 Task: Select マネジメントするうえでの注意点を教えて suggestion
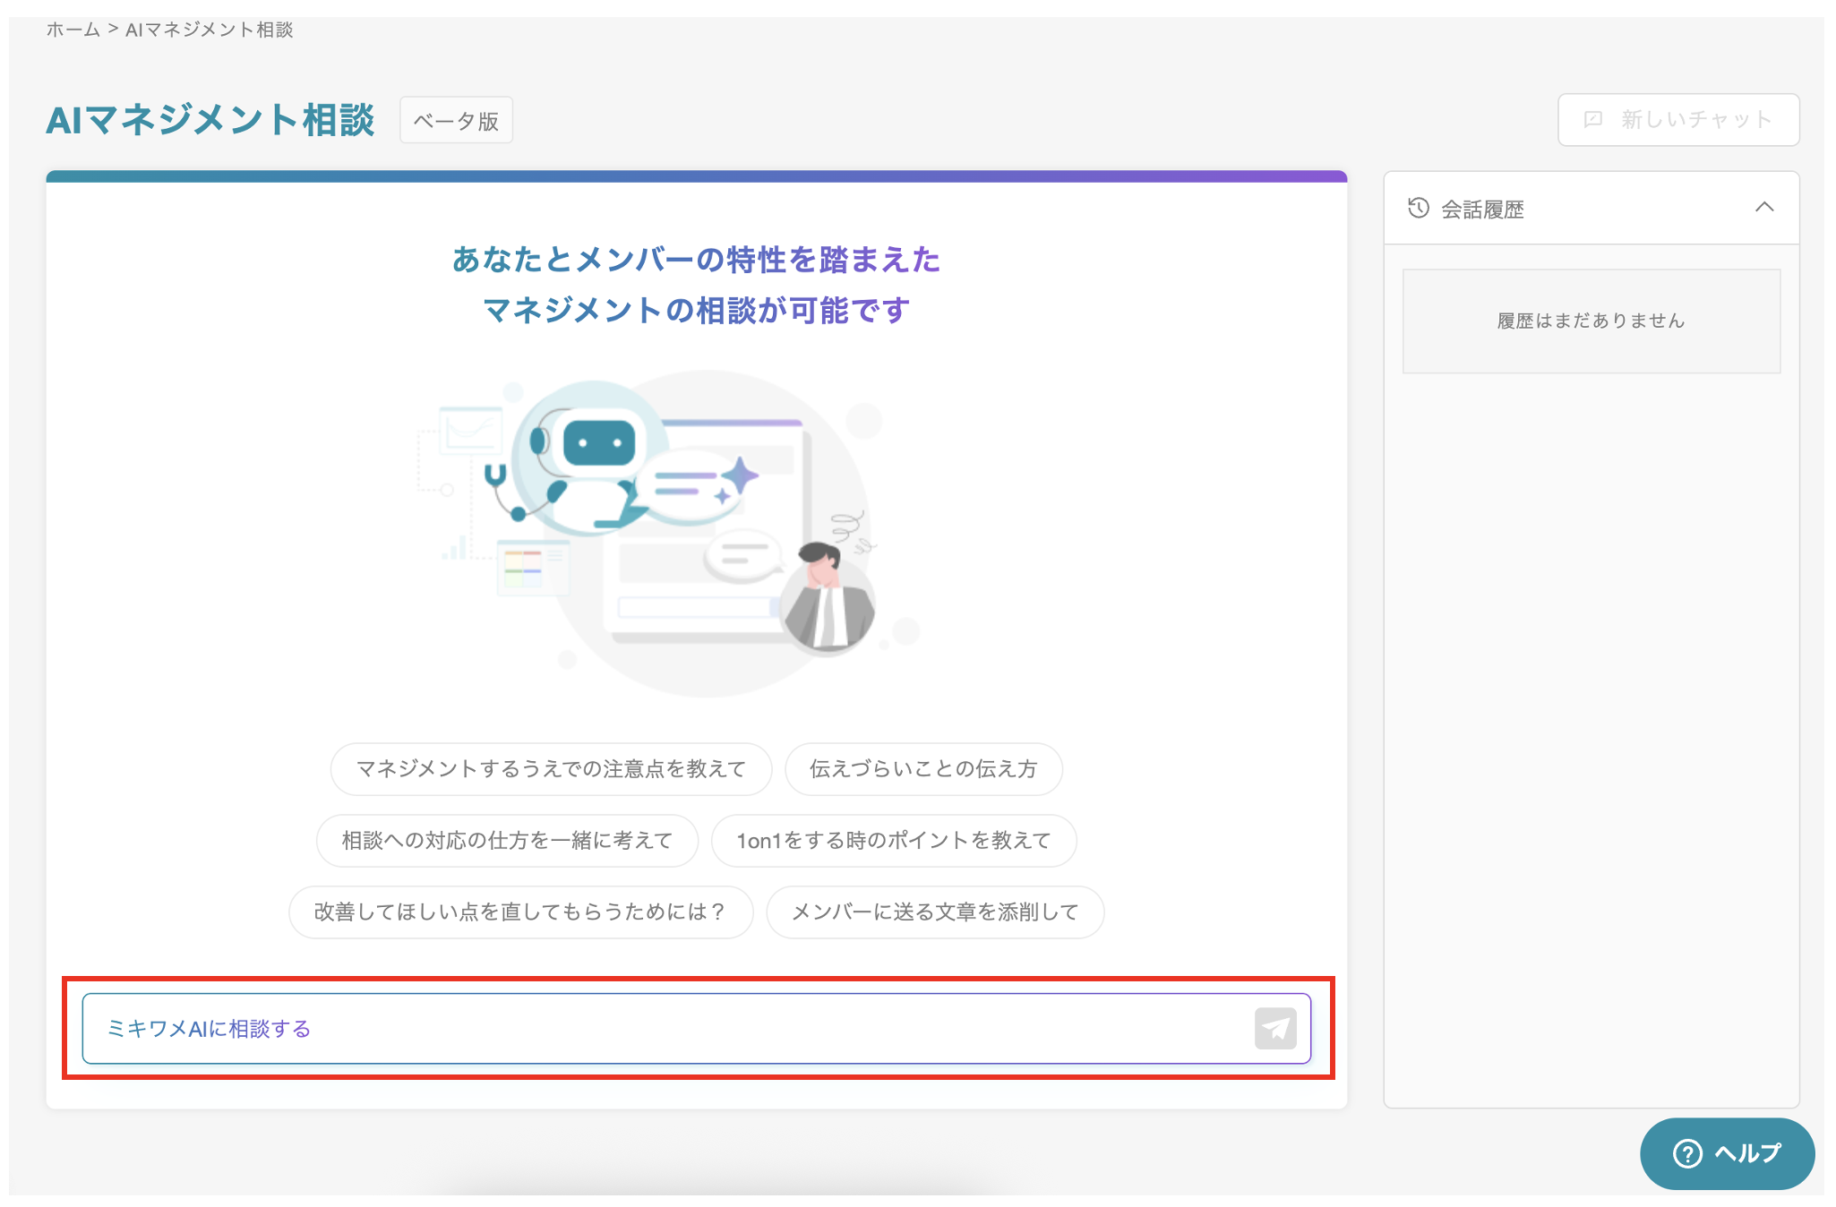click(550, 768)
